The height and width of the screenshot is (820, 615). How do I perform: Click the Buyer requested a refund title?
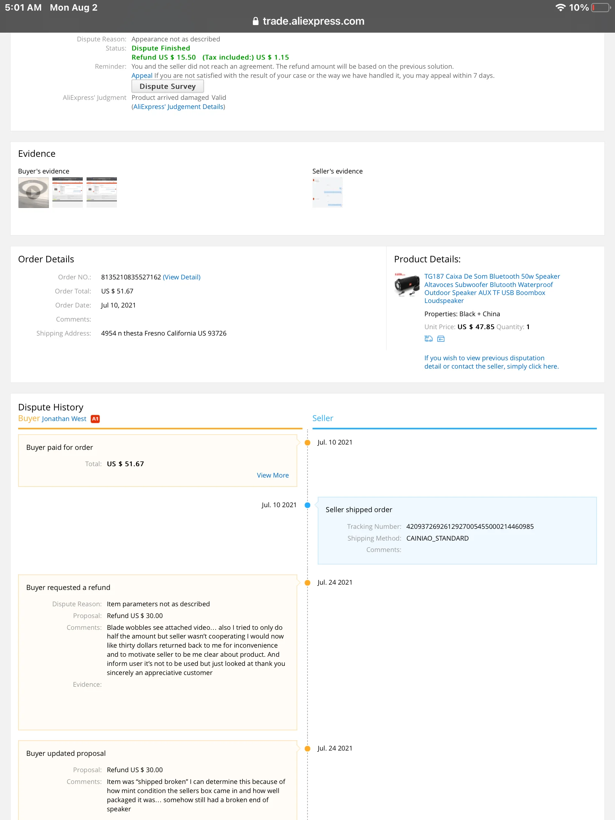[x=68, y=588]
